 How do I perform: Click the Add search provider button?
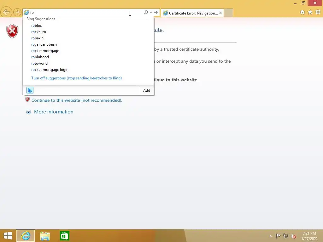click(147, 90)
